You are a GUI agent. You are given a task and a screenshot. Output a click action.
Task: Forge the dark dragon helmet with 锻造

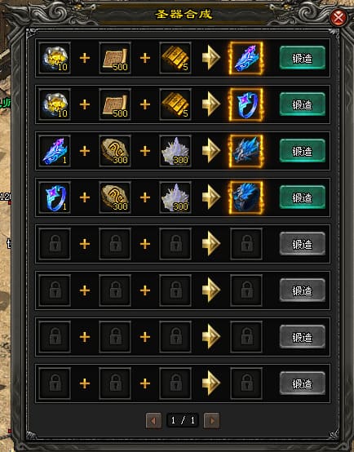click(x=303, y=151)
